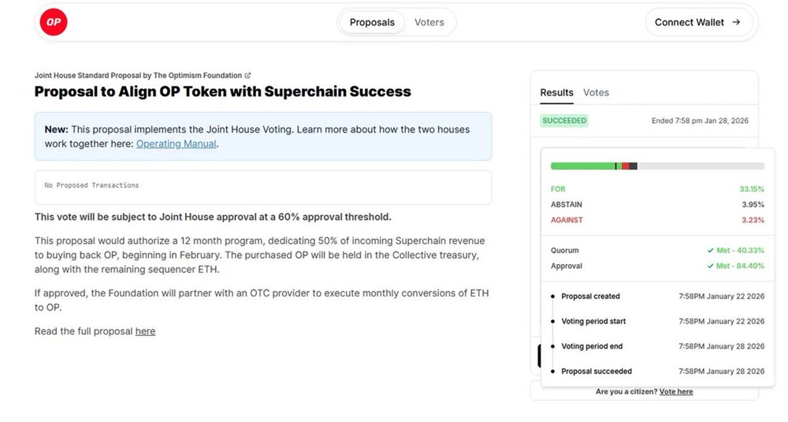This screenshot has width=788, height=422.
Task: Click the No Proposed Transactions box
Action: tap(262, 186)
